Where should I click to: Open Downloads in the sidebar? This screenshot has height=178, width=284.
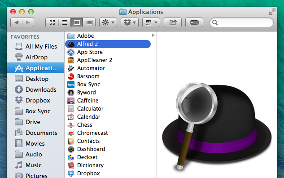click(x=35, y=89)
